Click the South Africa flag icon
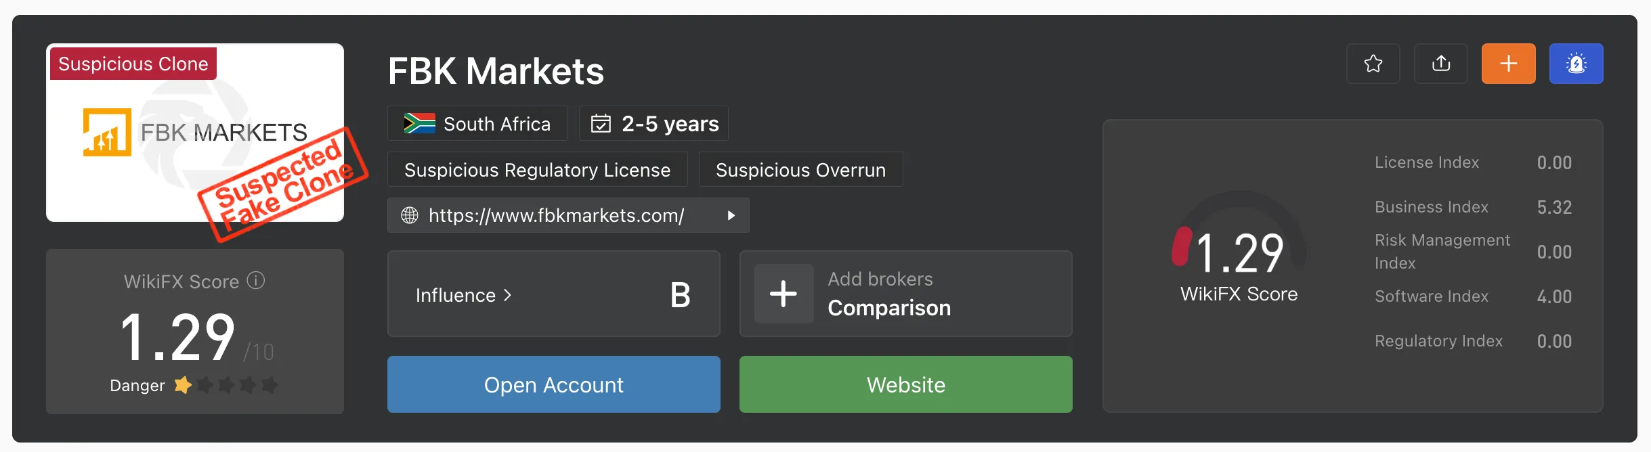The height and width of the screenshot is (452, 1651). coord(420,123)
